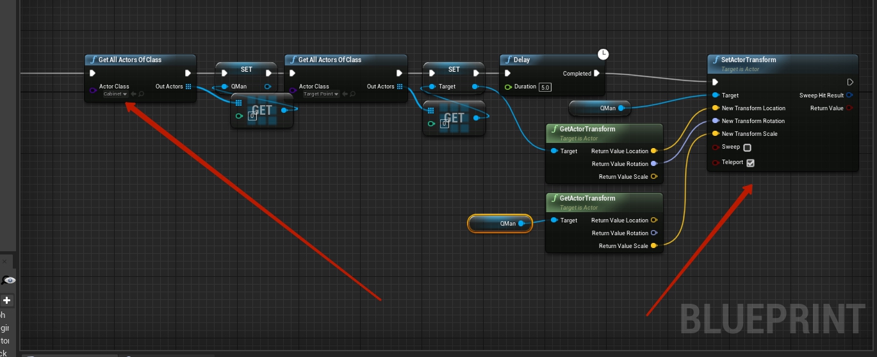This screenshot has width=877, height=357.
Task: Close the left panel tab
Action: pos(3,262)
